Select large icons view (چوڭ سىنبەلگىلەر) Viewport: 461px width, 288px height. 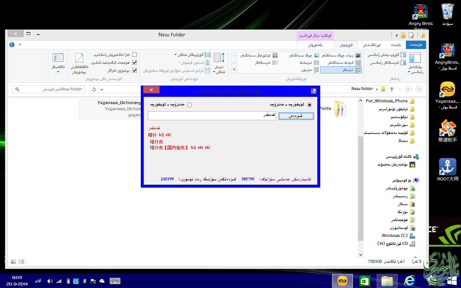click(305, 55)
